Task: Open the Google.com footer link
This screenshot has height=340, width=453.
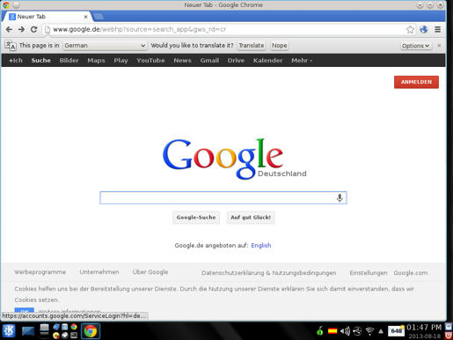Action: (411, 273)
